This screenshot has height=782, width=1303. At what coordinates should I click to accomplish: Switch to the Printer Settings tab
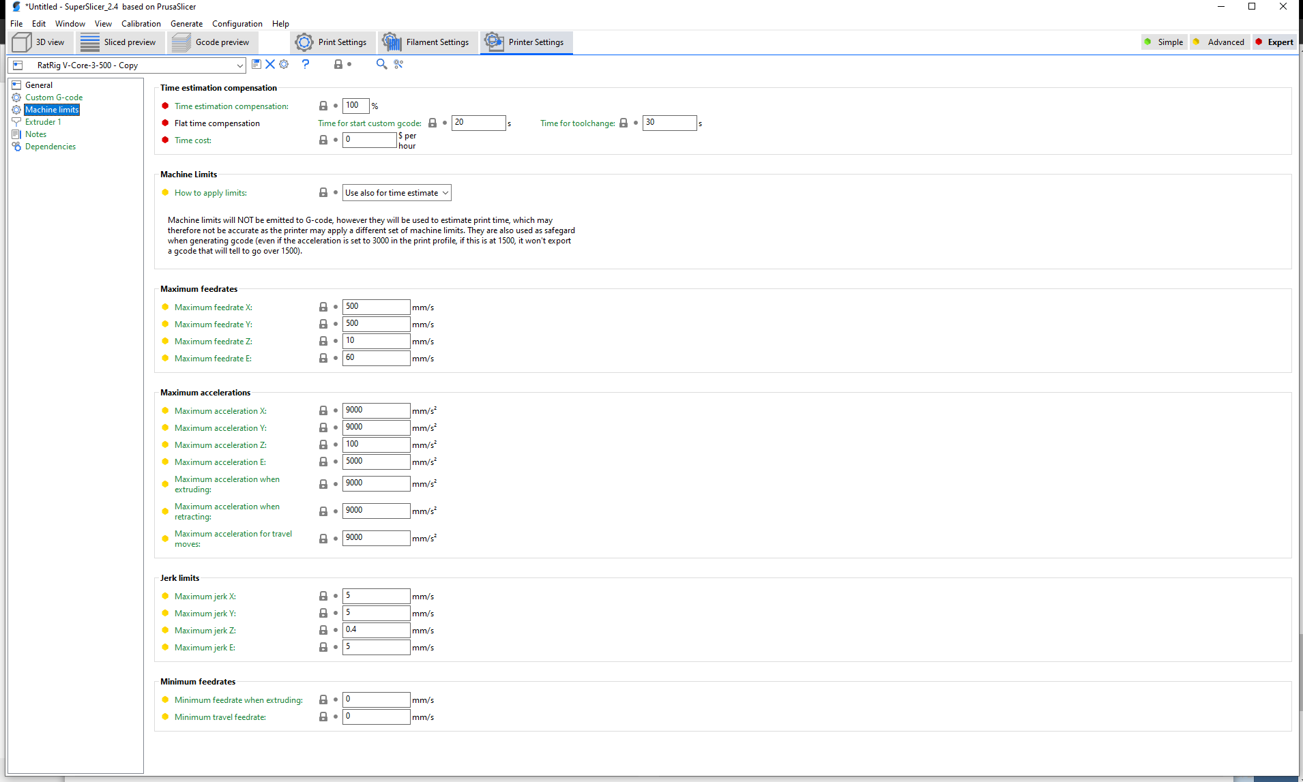(526, 42)
